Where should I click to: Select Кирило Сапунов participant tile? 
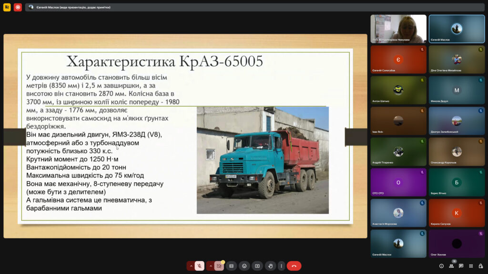point(457,213)
